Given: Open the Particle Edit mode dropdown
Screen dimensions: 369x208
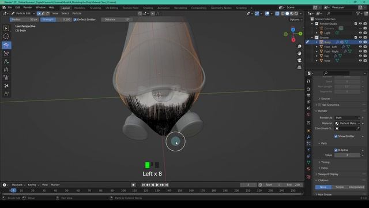Looking at the screenshot, I should pos(23,13).
